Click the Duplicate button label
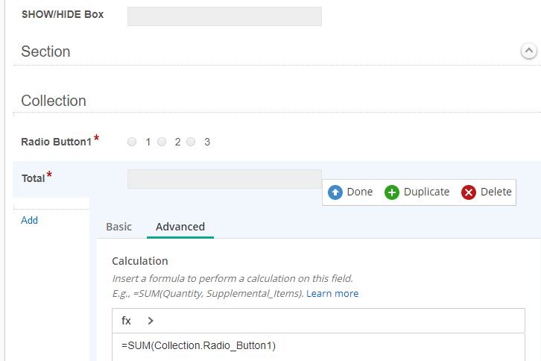541x361 pixels. tap(426, 192)
